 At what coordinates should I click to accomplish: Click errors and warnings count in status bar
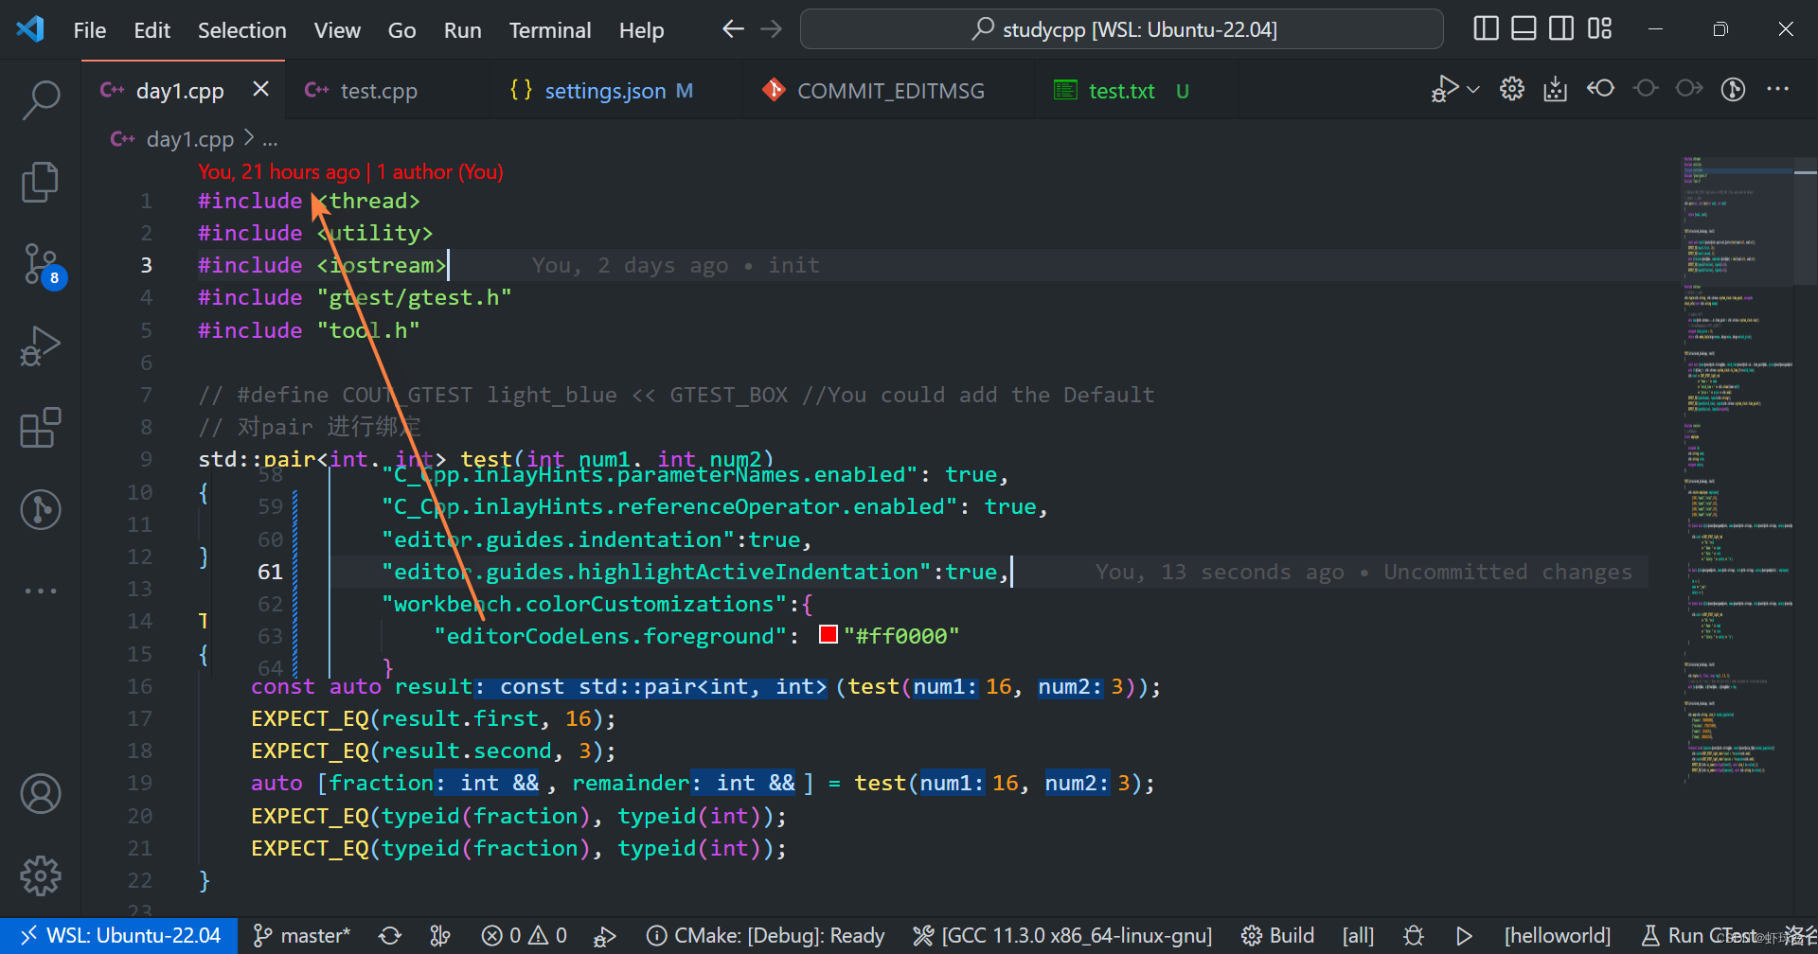(x=524, y=935)
